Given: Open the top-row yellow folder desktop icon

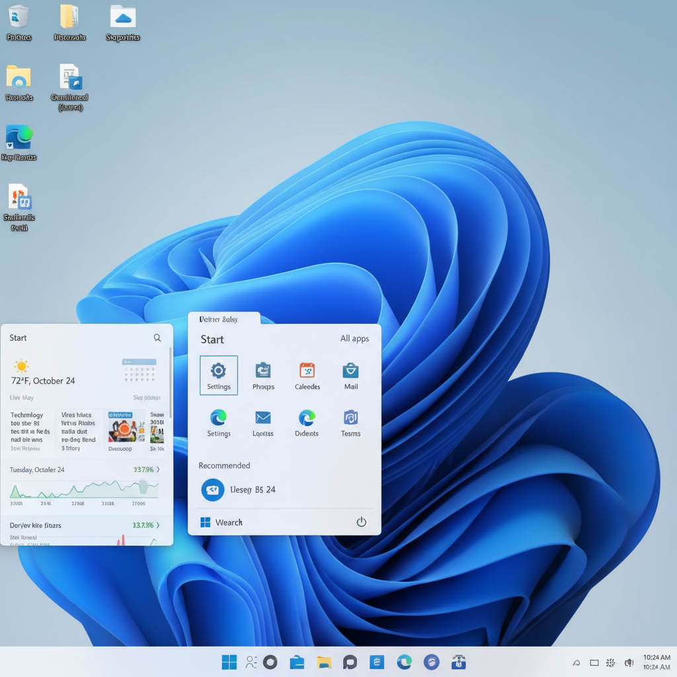Looking at the screenshot, I should click(x=69, y=22).
